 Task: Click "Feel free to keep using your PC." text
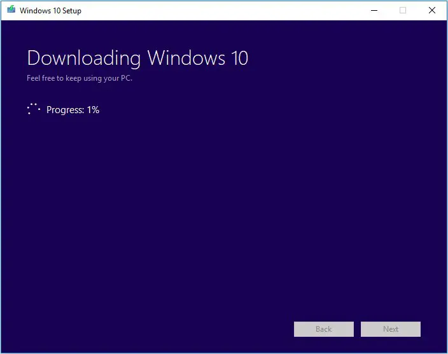(80, 78)
